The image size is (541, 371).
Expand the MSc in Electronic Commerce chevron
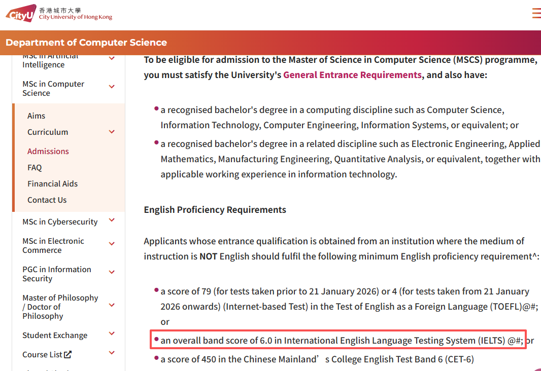[112, 244]
